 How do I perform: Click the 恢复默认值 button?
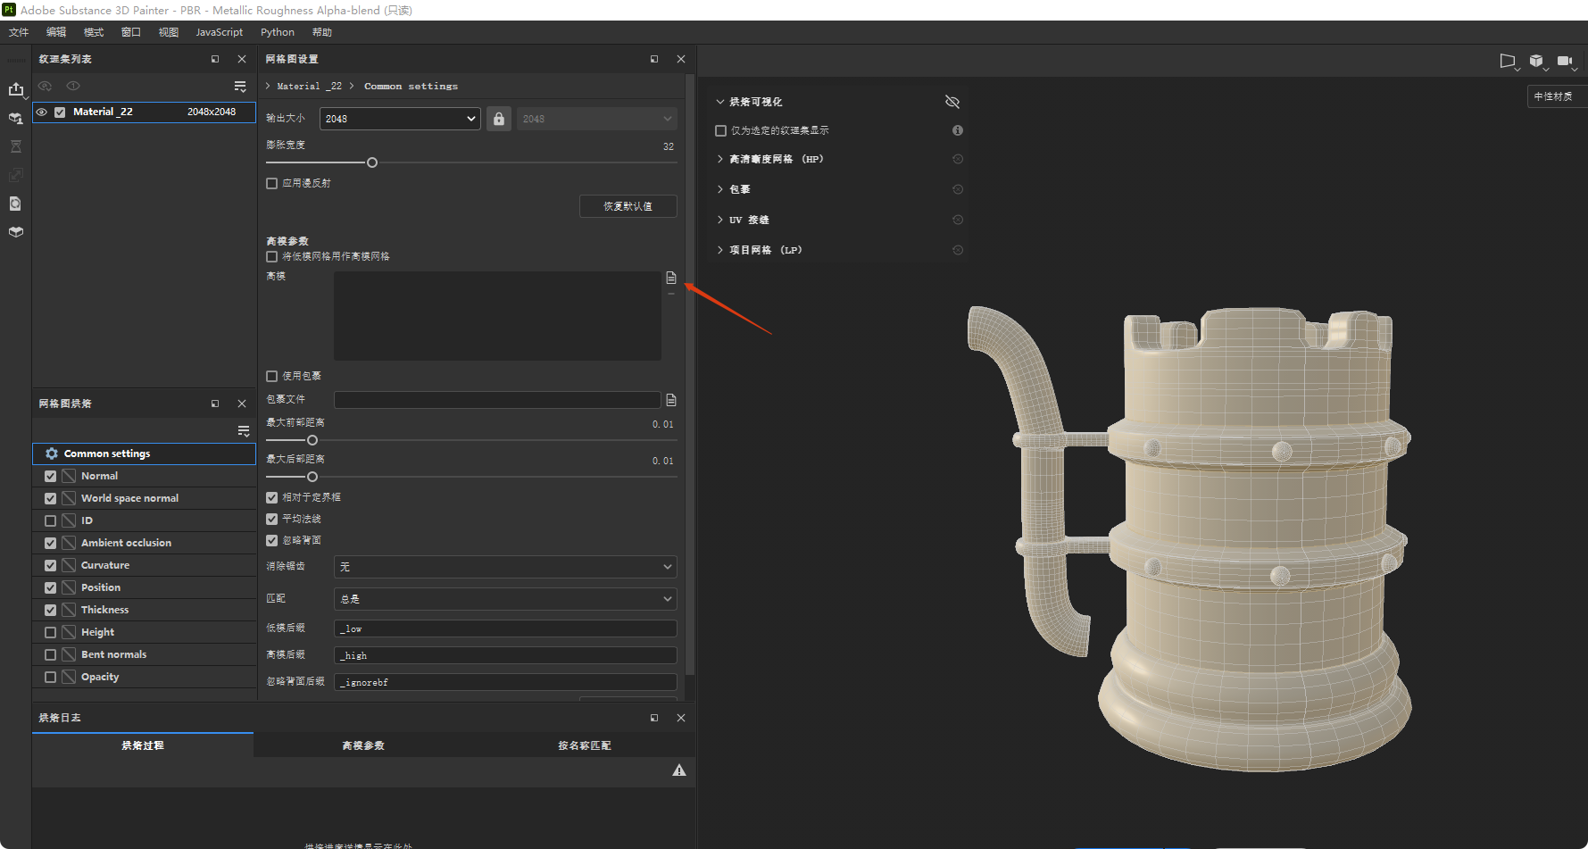(x=628, y=206)
